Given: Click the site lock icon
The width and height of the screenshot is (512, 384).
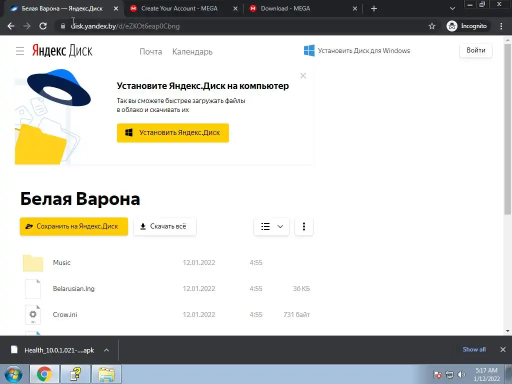Looking at the screenshot, I should click(x=63, y=26).
